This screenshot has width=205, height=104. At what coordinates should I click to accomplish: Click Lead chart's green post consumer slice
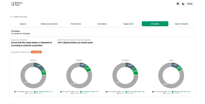180,68
